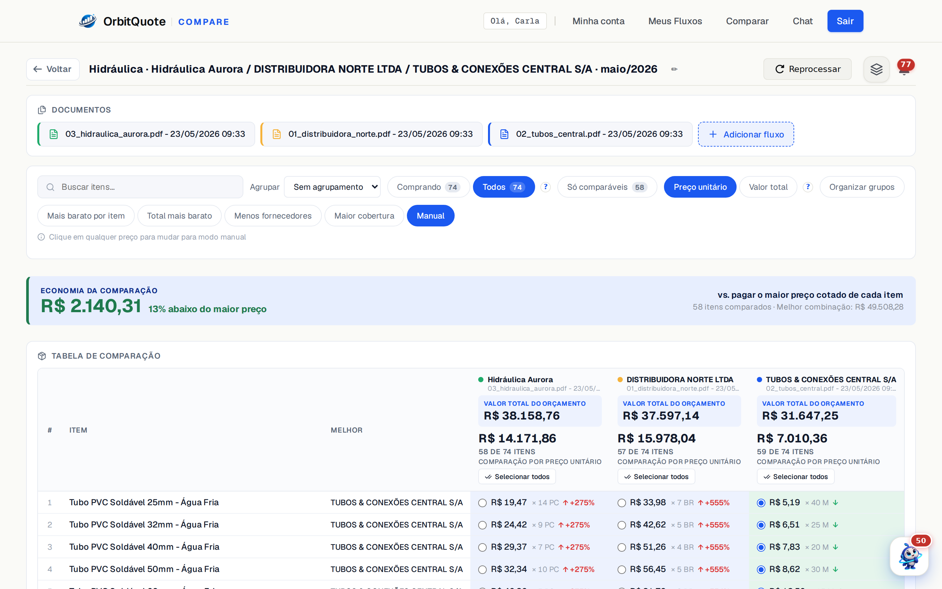The height and width of the screenshot is (589, 942).
Task: Open Organizar grupos
Action: 862,187
